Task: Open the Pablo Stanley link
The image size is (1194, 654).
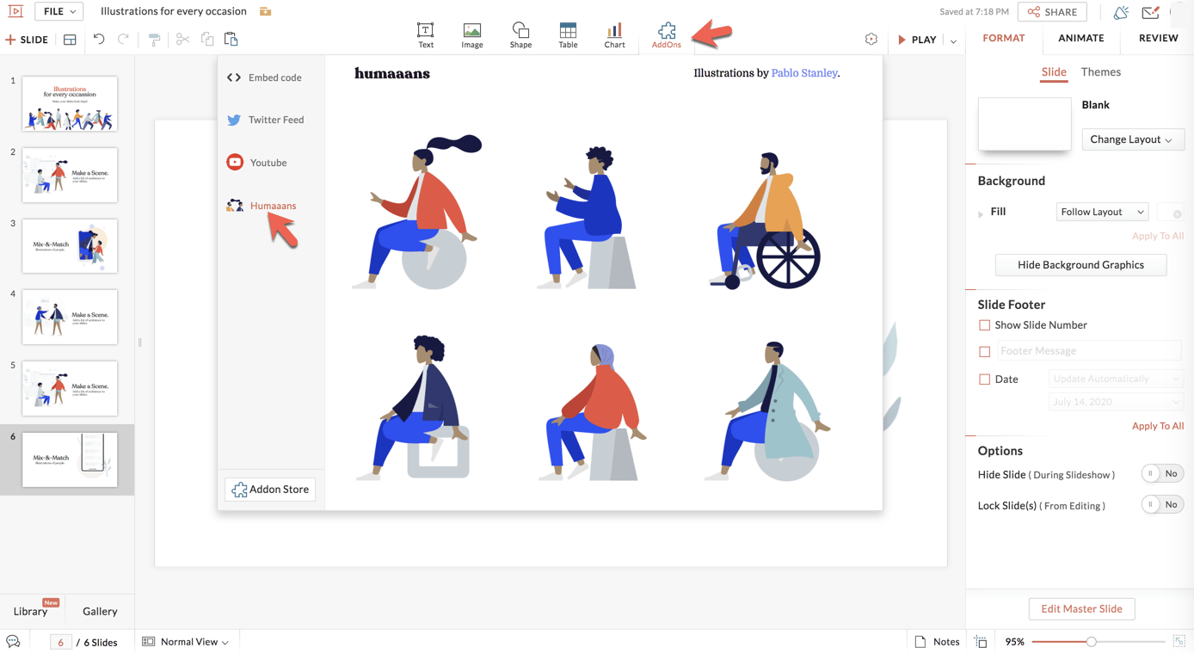Action: click(804, 73)
